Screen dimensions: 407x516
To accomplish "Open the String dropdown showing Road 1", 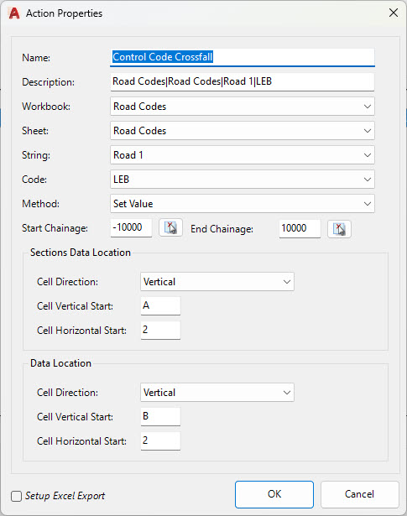I will click(243, 155).
